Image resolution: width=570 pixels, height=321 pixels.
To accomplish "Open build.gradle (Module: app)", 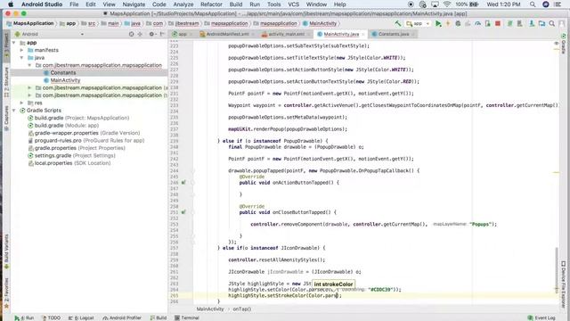I will pos(63,125).
